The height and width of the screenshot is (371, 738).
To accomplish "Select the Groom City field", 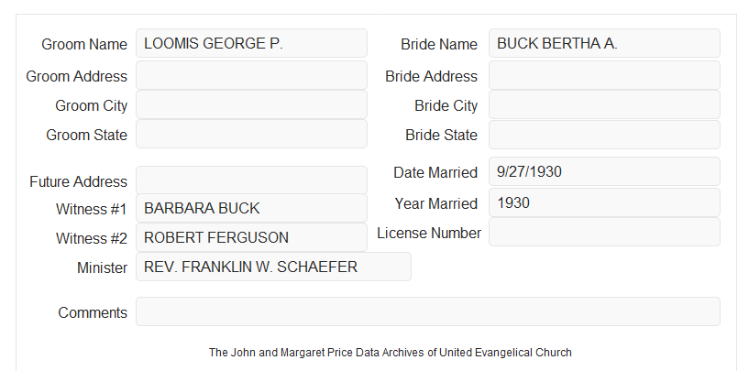I will point(251,104).
